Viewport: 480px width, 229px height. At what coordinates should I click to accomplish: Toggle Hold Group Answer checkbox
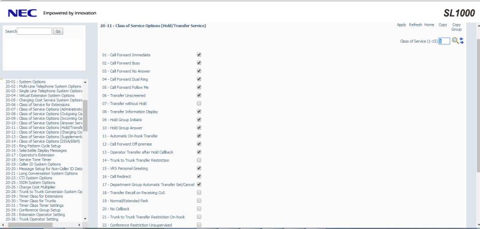coord(199,128)
